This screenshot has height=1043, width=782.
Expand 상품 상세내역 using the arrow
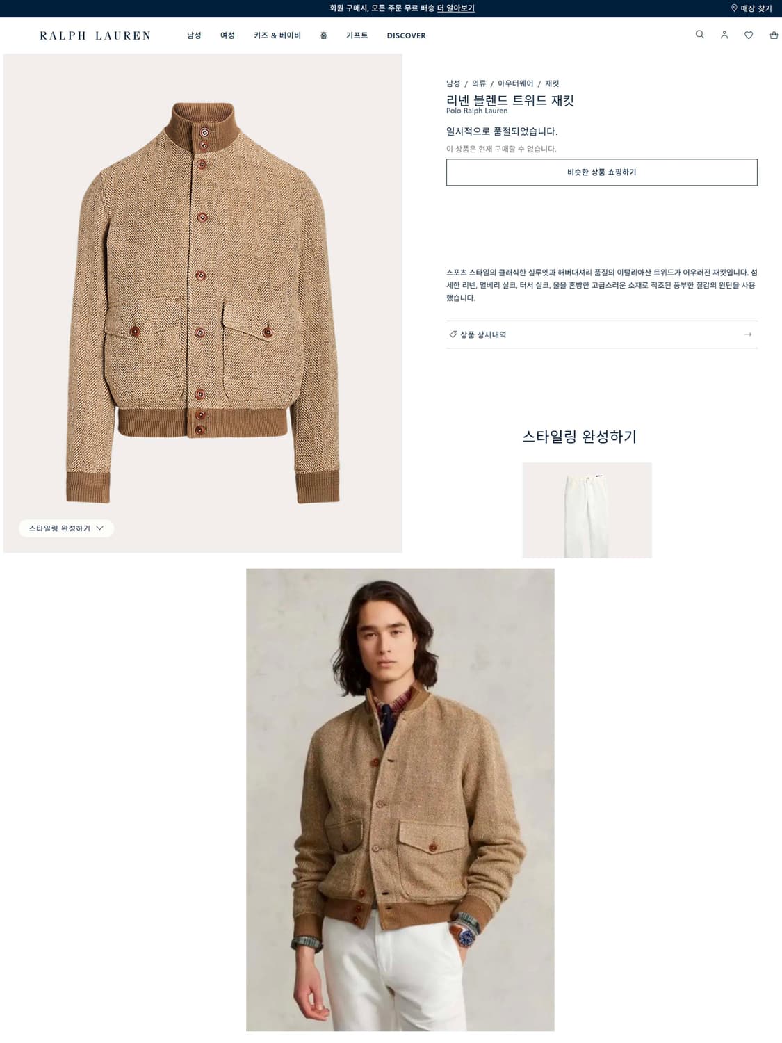748,334
